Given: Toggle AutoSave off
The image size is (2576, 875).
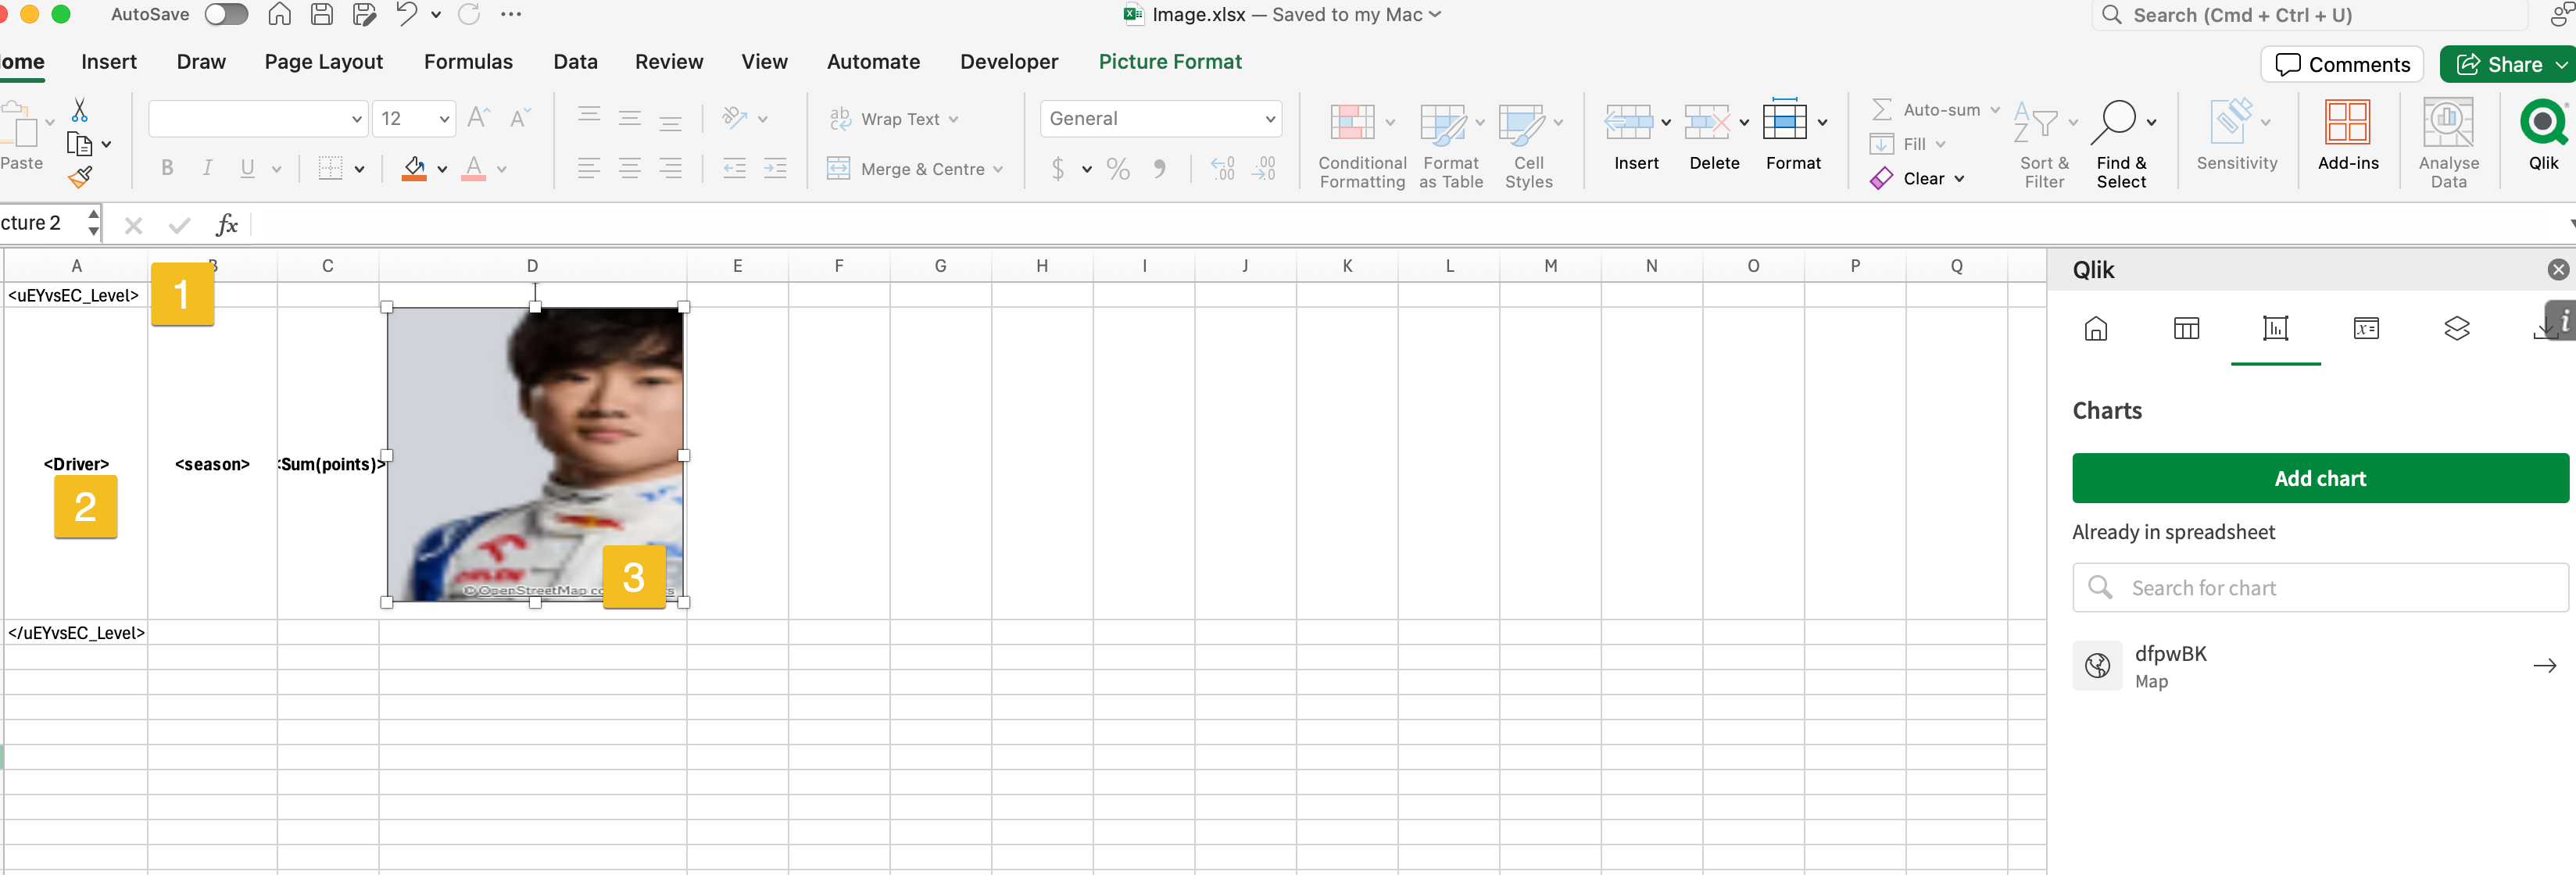Looking at the screenshot, I should click(x=226, y=14).
